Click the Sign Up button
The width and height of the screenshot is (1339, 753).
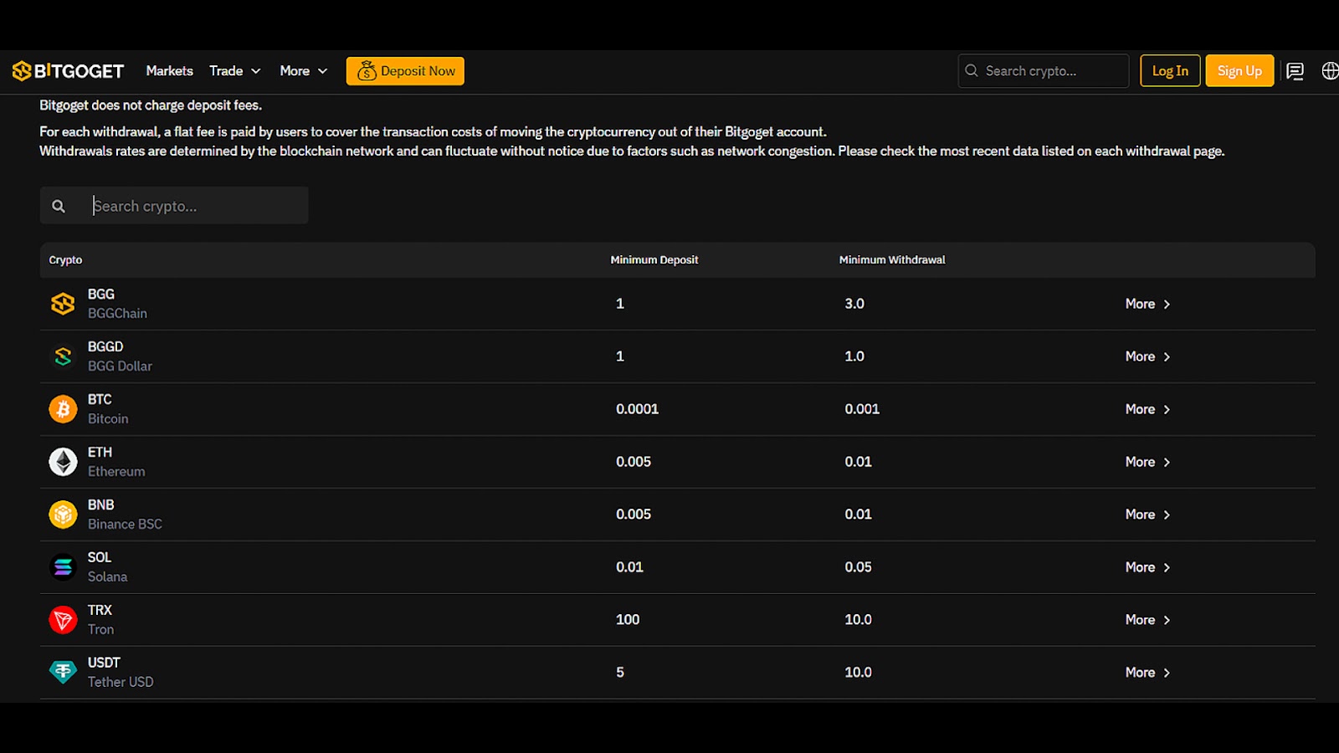[1239, 71]
